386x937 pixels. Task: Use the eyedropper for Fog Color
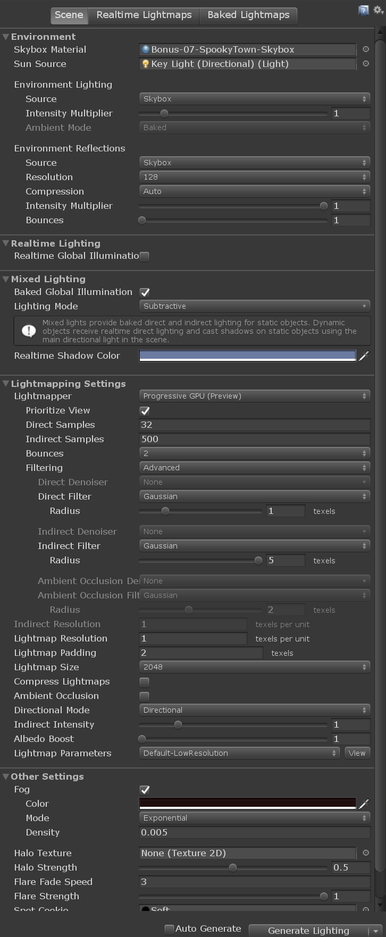click(x=364, y=804)
